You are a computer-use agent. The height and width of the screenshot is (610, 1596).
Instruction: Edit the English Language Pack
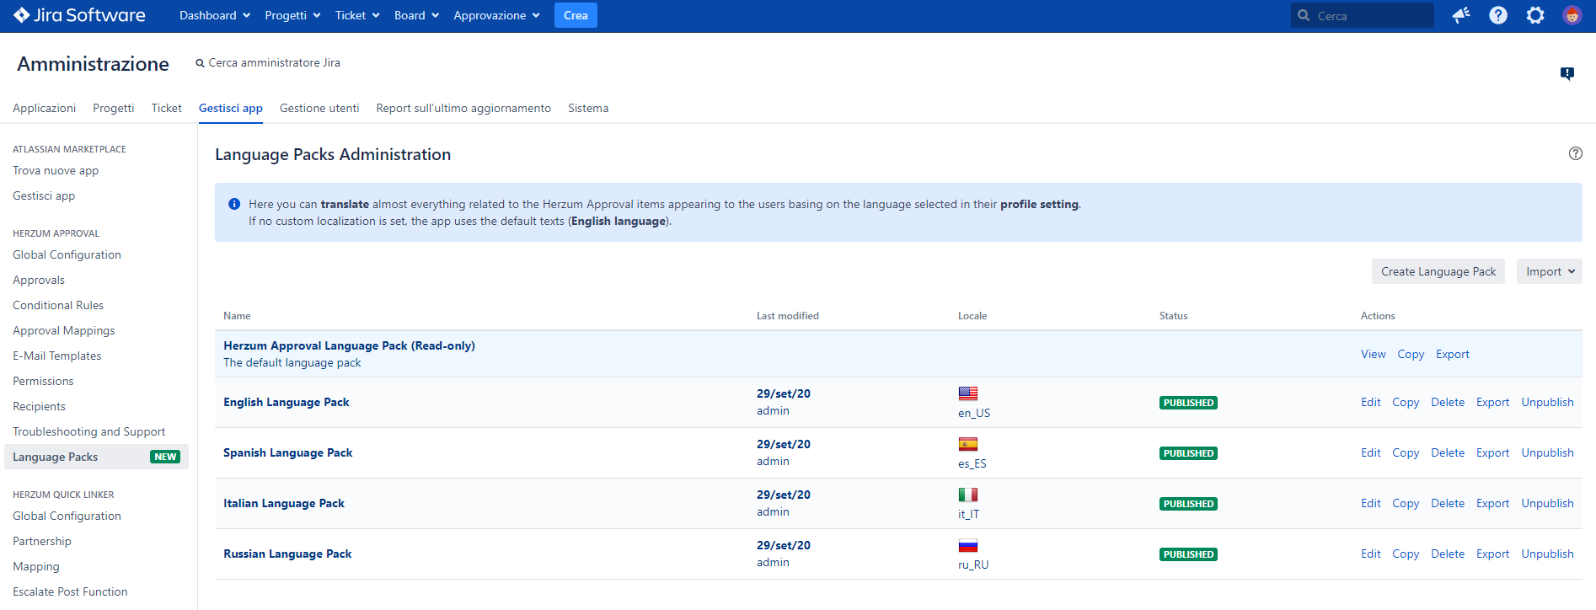click(x=1371, y=402)
